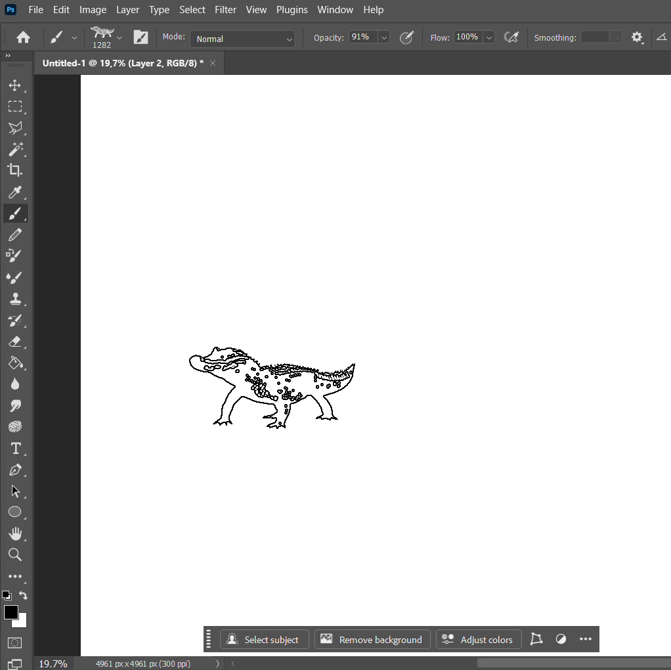This screenshot has width=671, height=670.
Task: Activate the Zoom tool
Action: [15, 554]
